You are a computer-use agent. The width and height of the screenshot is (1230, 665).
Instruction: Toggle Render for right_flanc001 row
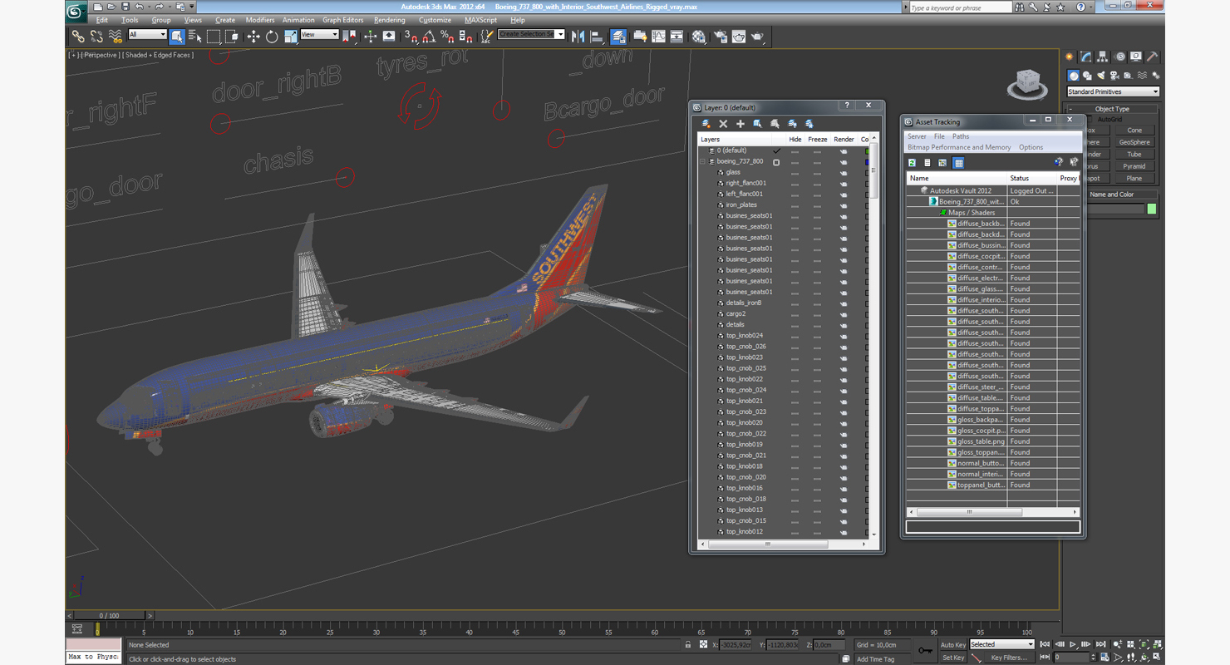coord(844,184)
